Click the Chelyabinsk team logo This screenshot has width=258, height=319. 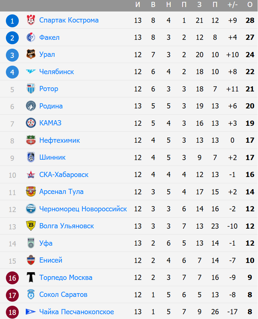point(31,72)
